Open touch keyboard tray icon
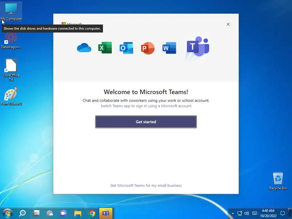 click(x=255, y=213)
